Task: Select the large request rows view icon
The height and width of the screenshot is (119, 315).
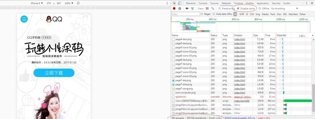Action: pos(207,9)
